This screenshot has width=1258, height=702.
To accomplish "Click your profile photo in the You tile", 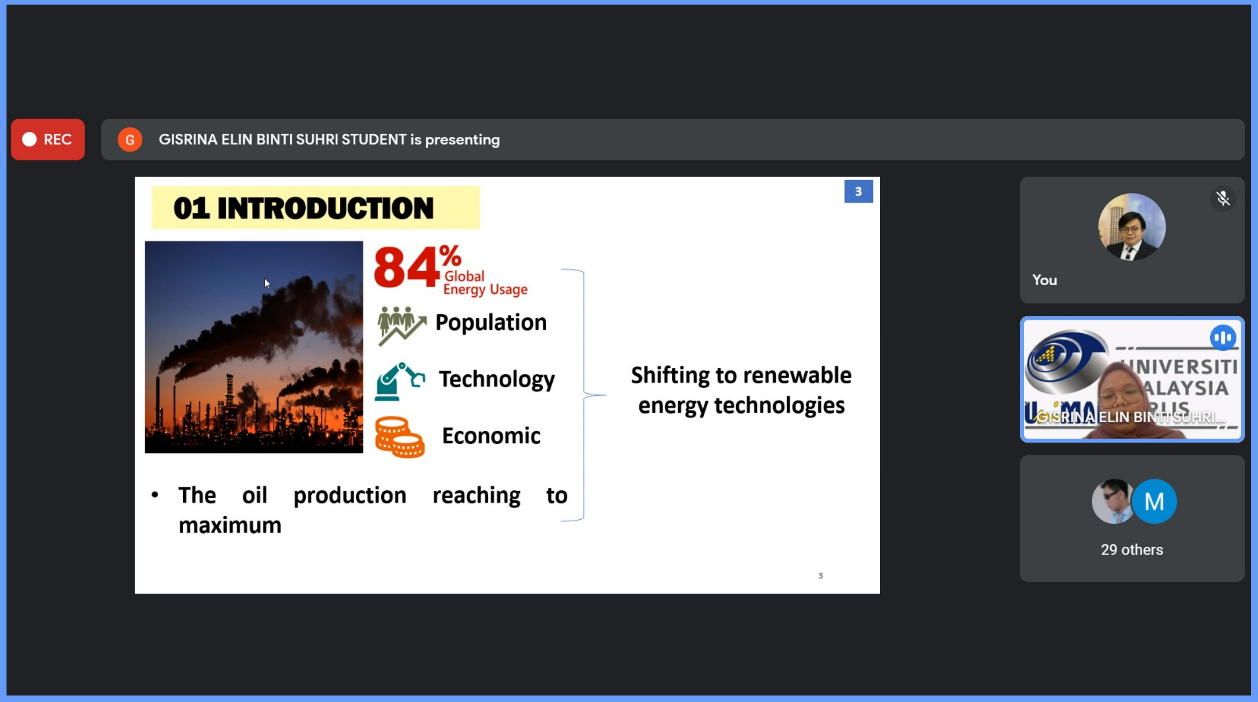I will (1131, 227).
